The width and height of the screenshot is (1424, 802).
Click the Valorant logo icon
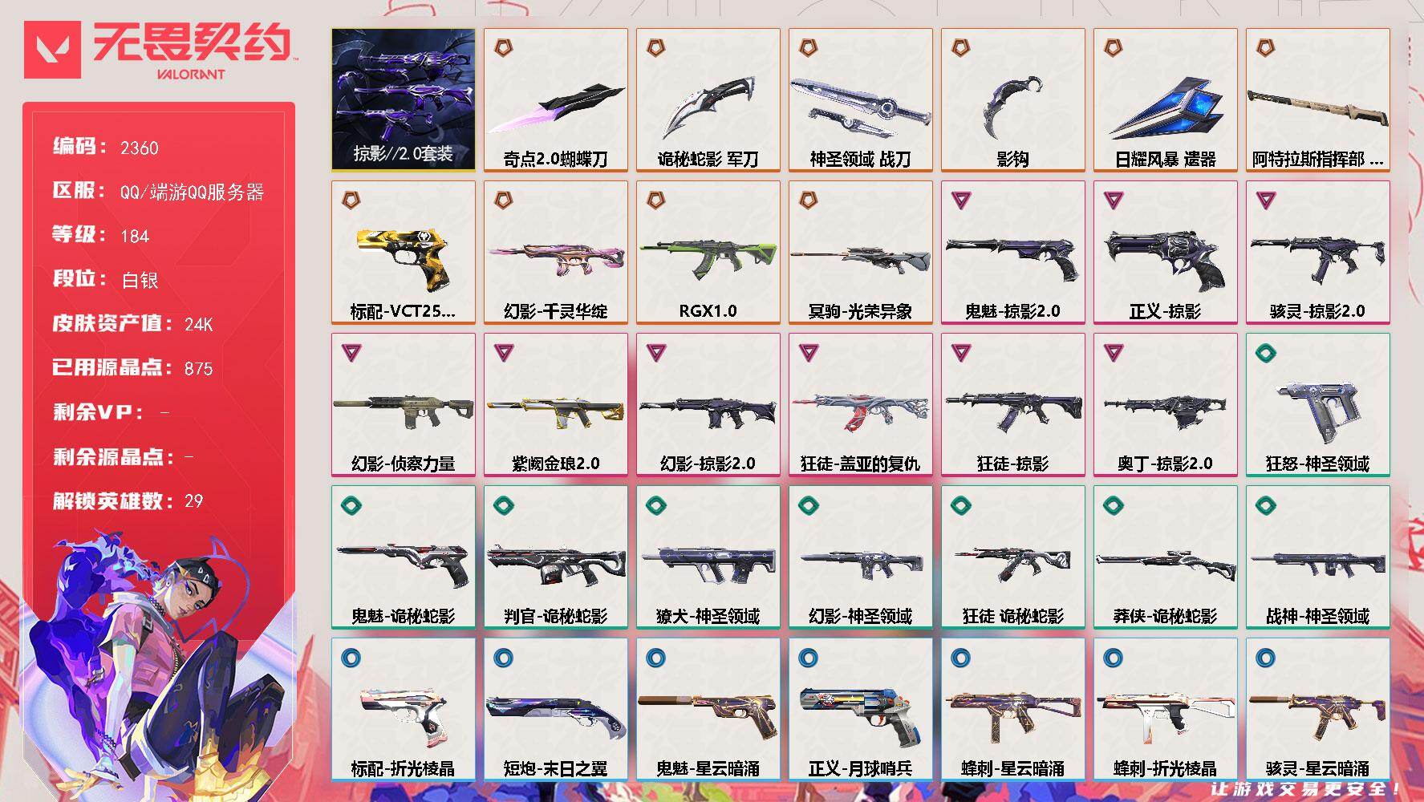click(53, 50)
